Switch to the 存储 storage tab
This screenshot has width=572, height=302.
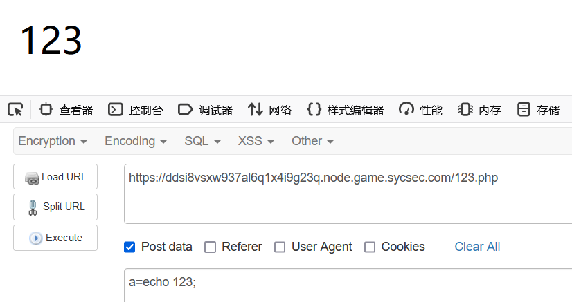pyautogui.click(x=538, y=109)
